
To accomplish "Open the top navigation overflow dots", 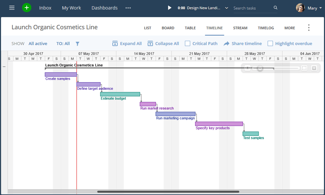I will tap(128, 8).
